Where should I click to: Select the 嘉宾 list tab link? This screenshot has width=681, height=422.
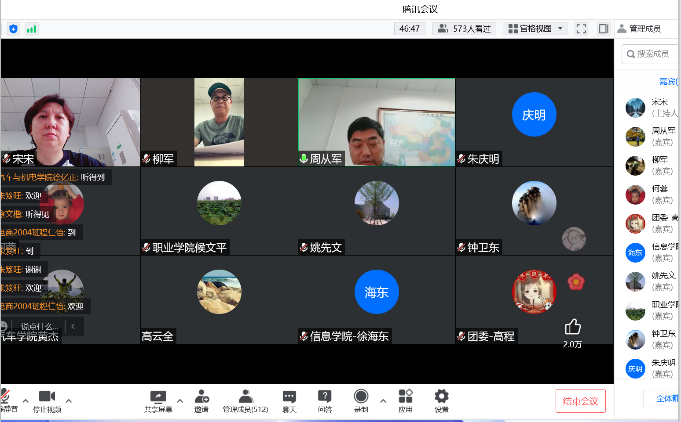[668, 82]
